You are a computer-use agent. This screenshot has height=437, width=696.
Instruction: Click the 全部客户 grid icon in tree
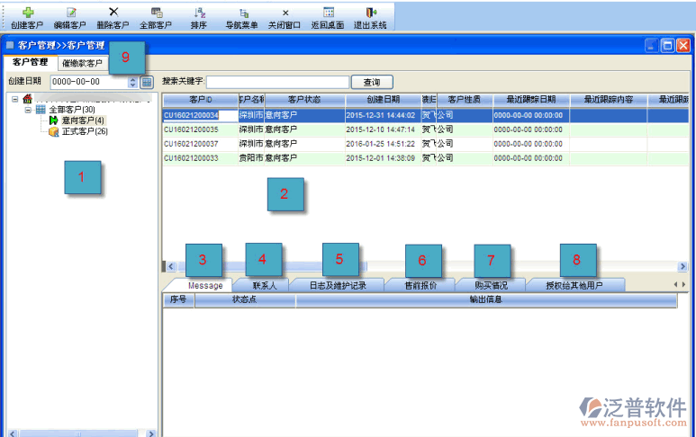click(41, 110)
